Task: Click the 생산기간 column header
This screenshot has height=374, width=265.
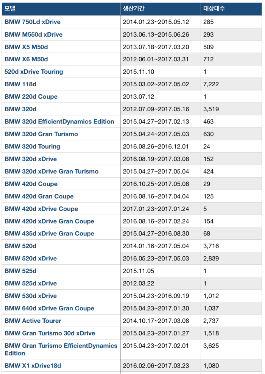Action: [133, 8]
